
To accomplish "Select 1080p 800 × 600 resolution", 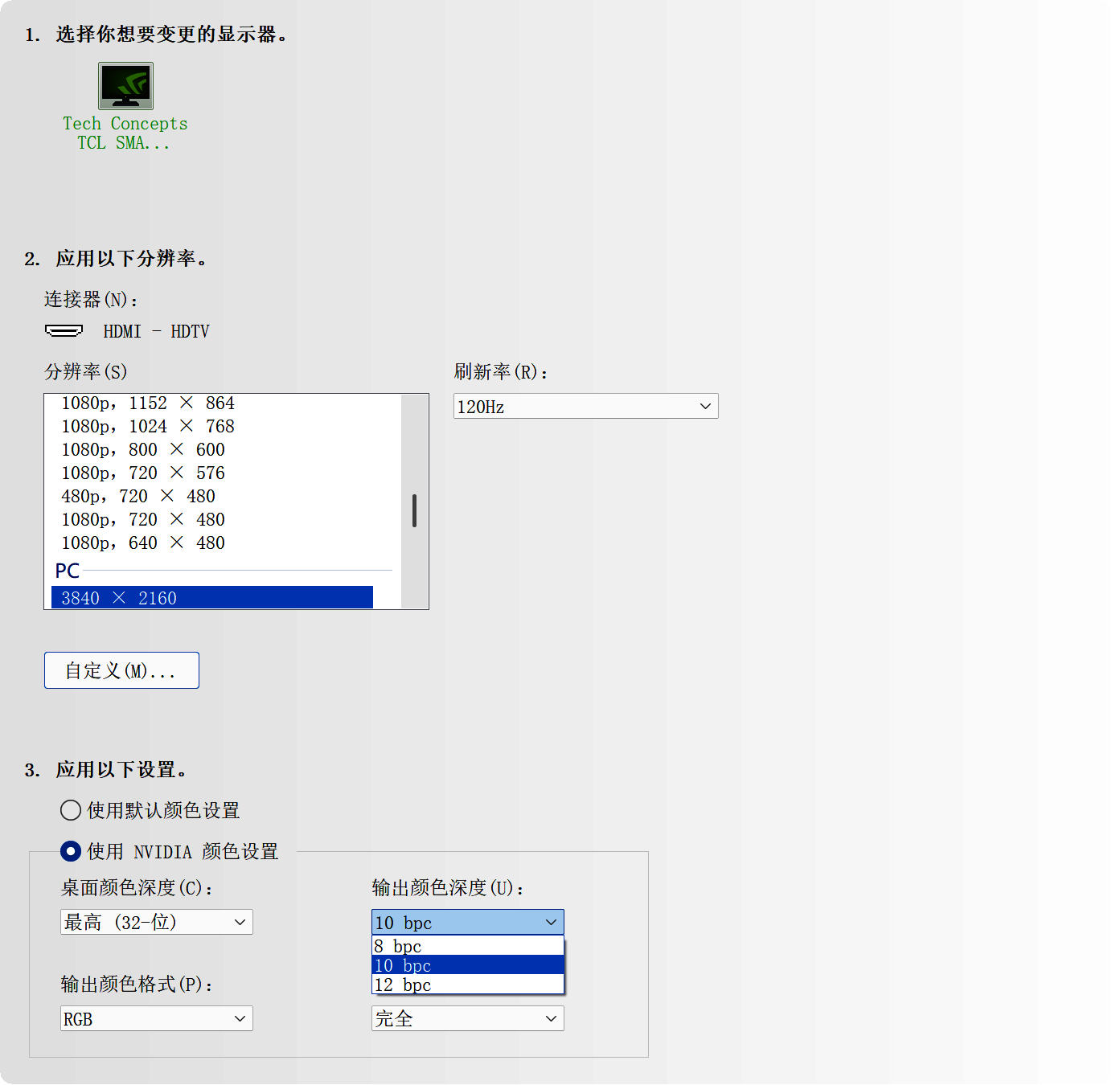I will 142,449.
